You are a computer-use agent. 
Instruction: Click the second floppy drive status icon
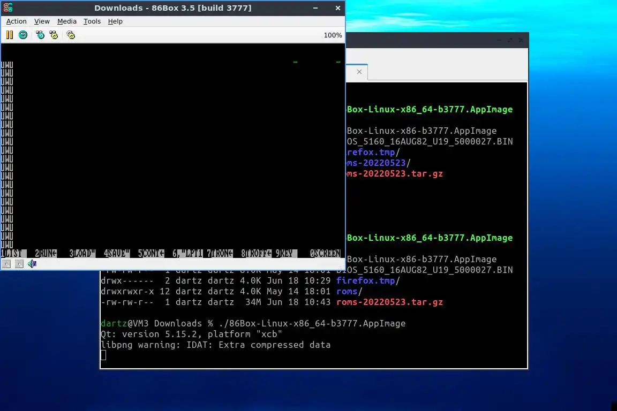tap(19, 264)
